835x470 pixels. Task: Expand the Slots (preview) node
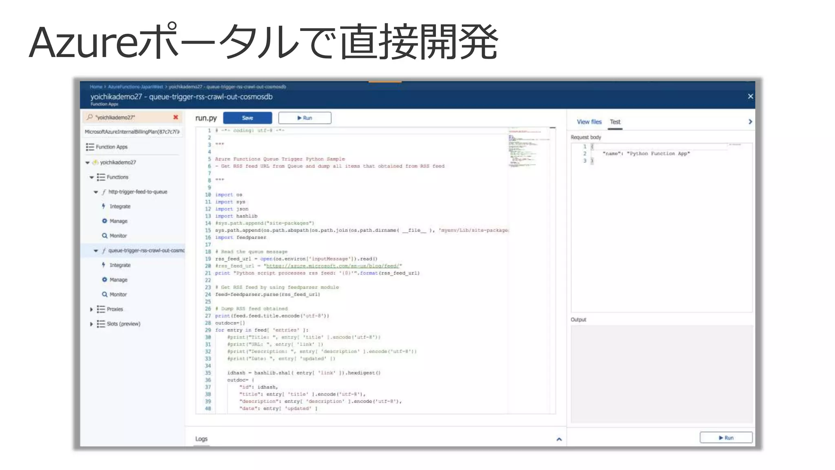click(x=91, y=324)
